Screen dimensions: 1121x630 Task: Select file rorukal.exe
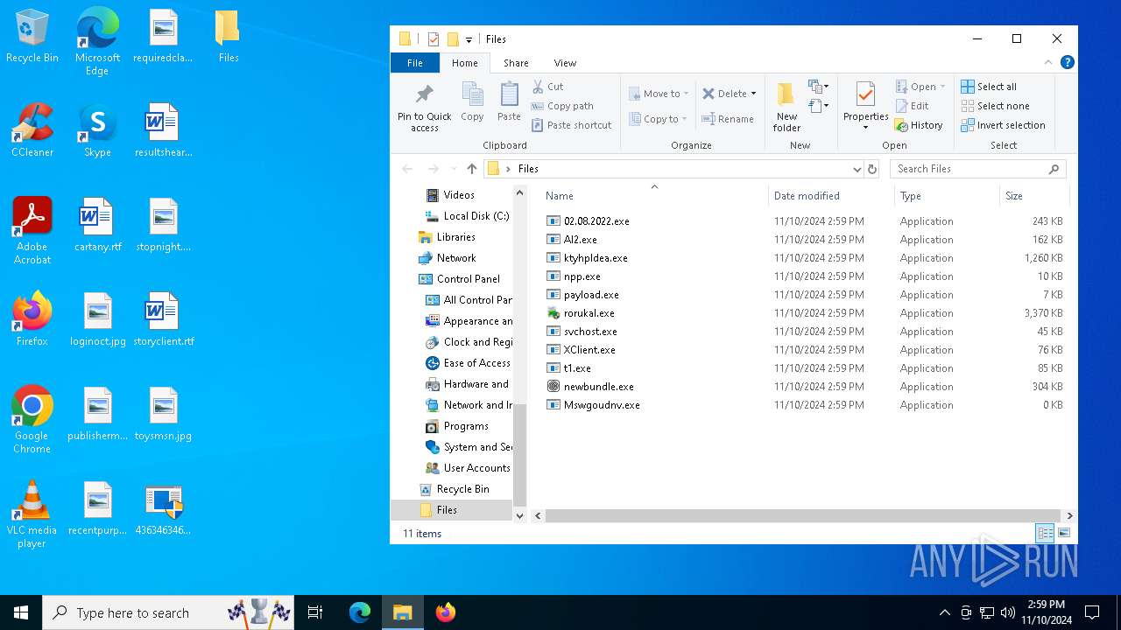pos(581,313)
